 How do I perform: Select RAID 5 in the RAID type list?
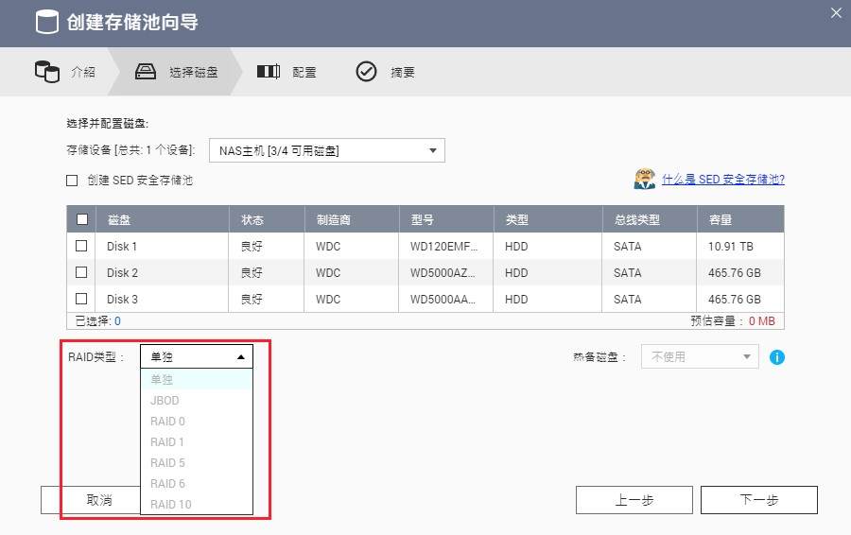point(197,463)
